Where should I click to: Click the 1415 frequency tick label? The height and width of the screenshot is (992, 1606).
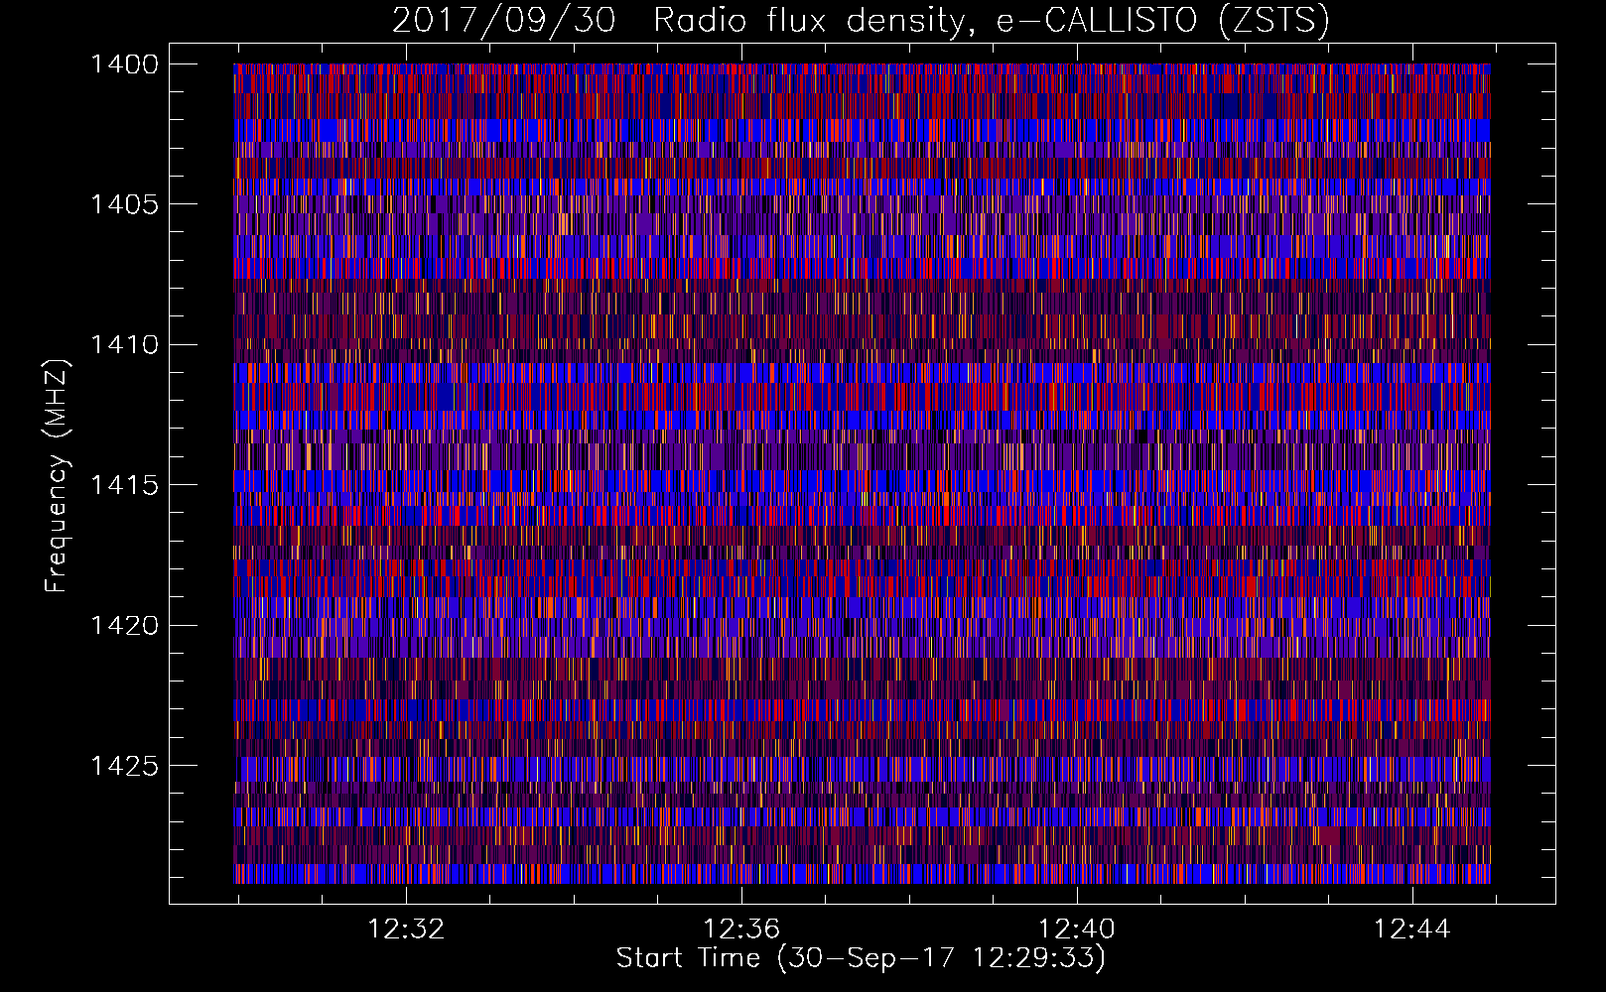(x=124, y=485)
